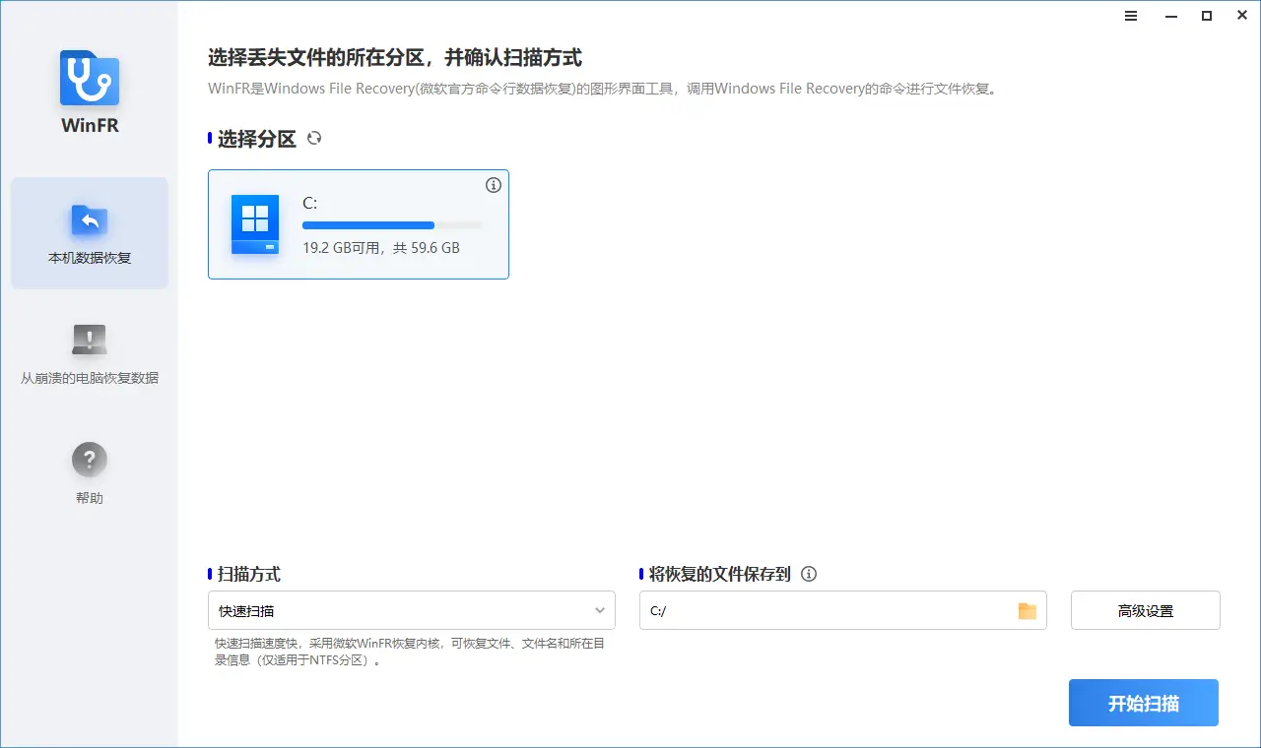Open the 本机数据恢复 sidebar section

coord(89,233)
